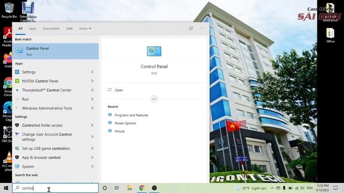Viewport: 344px width, 193px height.
Task: Click the Controlled folder access shield icon
Action: pyautogui.click(x=17, y=125)
